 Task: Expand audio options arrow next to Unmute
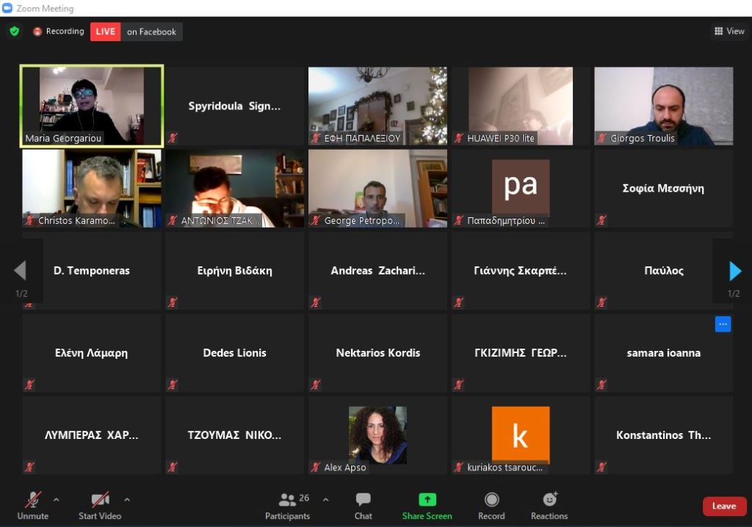tap(57, 500)
